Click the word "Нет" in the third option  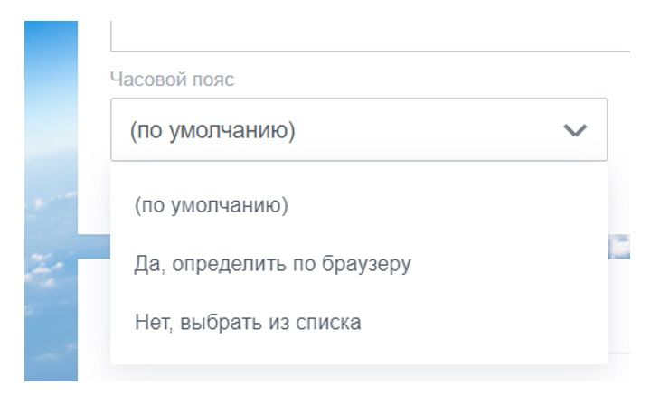click(x=150, y=322)
